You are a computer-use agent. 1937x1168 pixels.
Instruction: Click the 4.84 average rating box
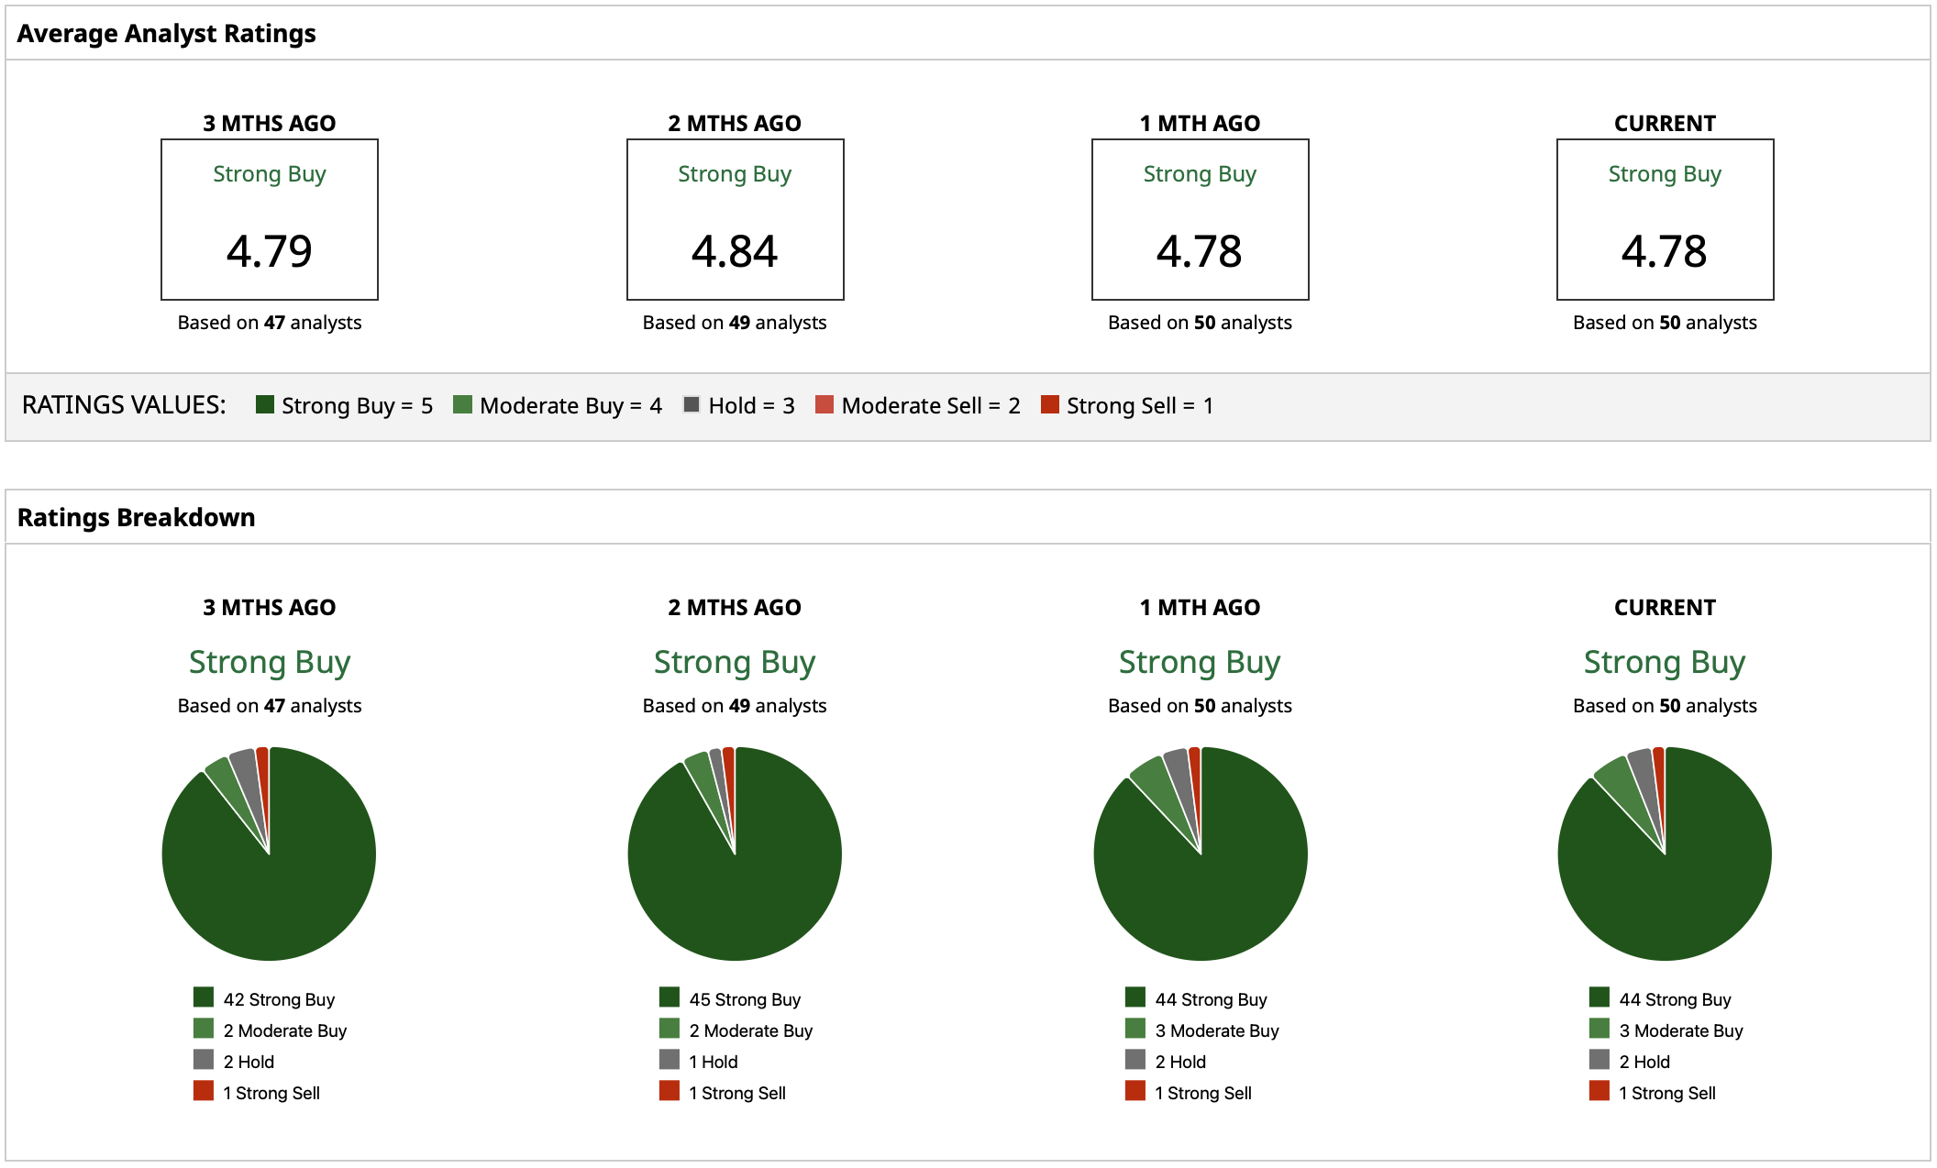[735, 220]
